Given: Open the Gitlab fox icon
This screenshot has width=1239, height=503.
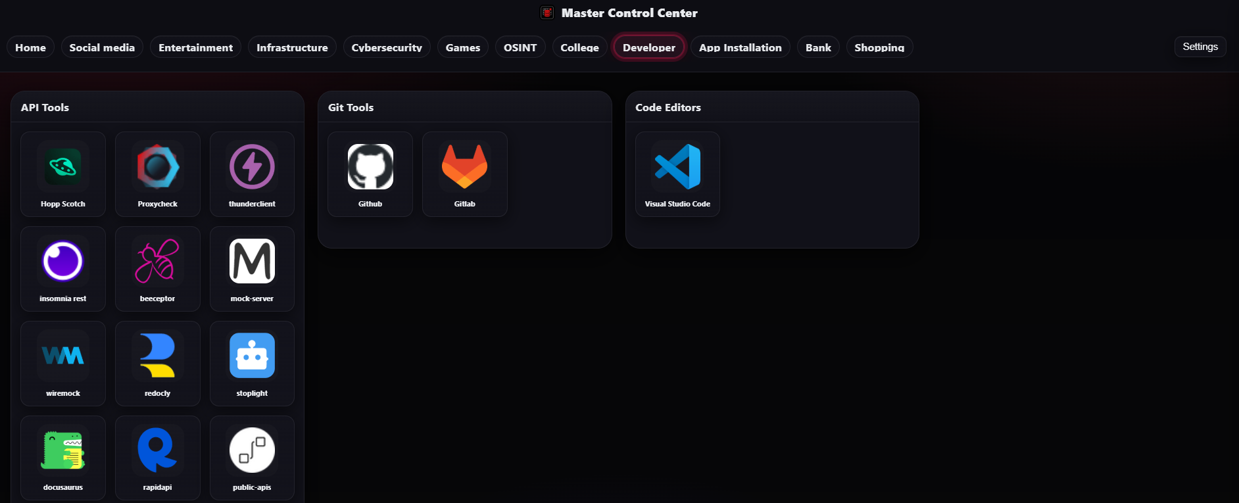Looking at the screenshot, I should point(464,167).
